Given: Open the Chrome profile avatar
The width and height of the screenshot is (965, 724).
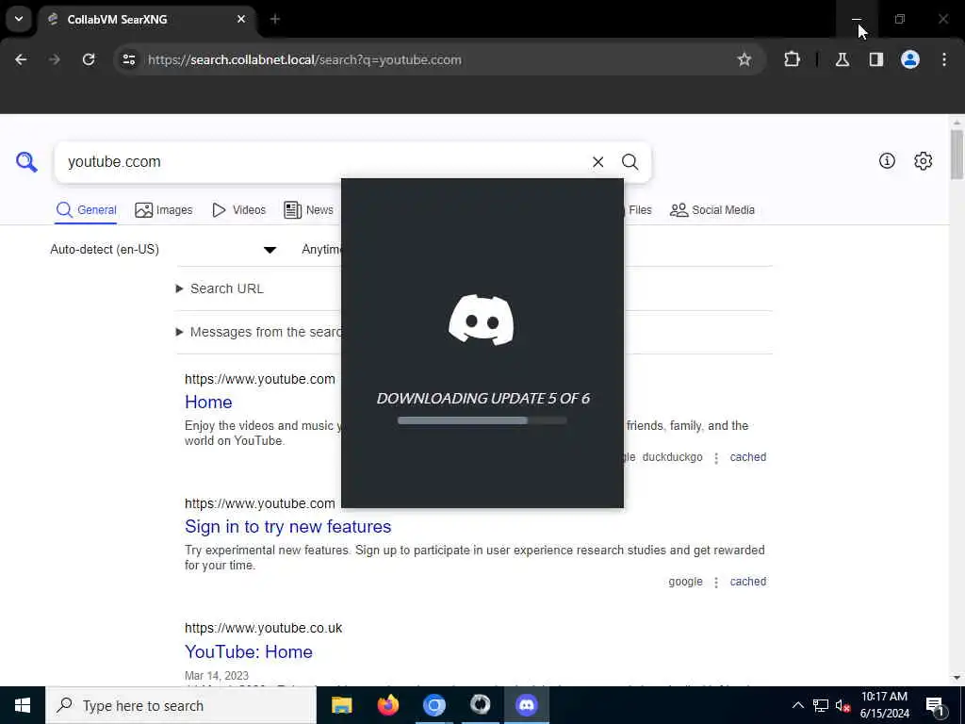Looking at the screenshot, I should tap(910, 59).
